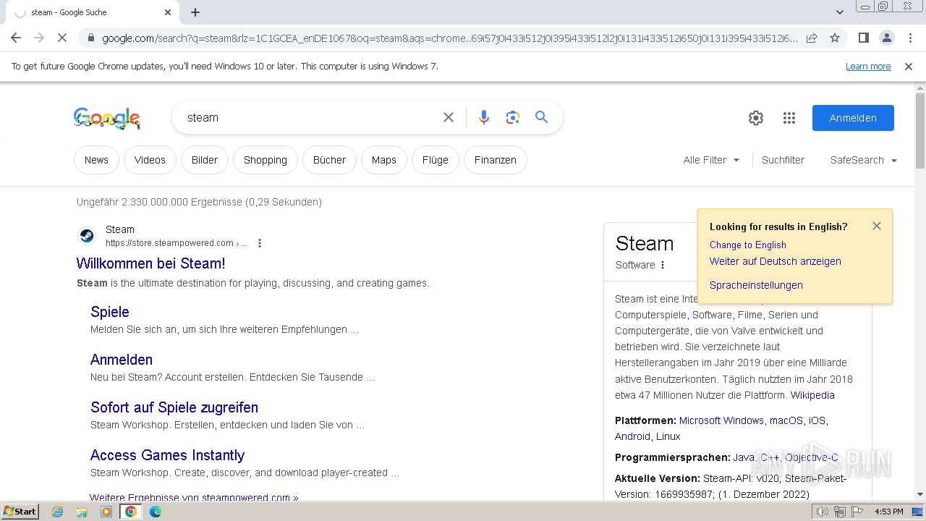926x521 pixels.
Task: Open the Chrome profile menu
Action: click(886, 38)
